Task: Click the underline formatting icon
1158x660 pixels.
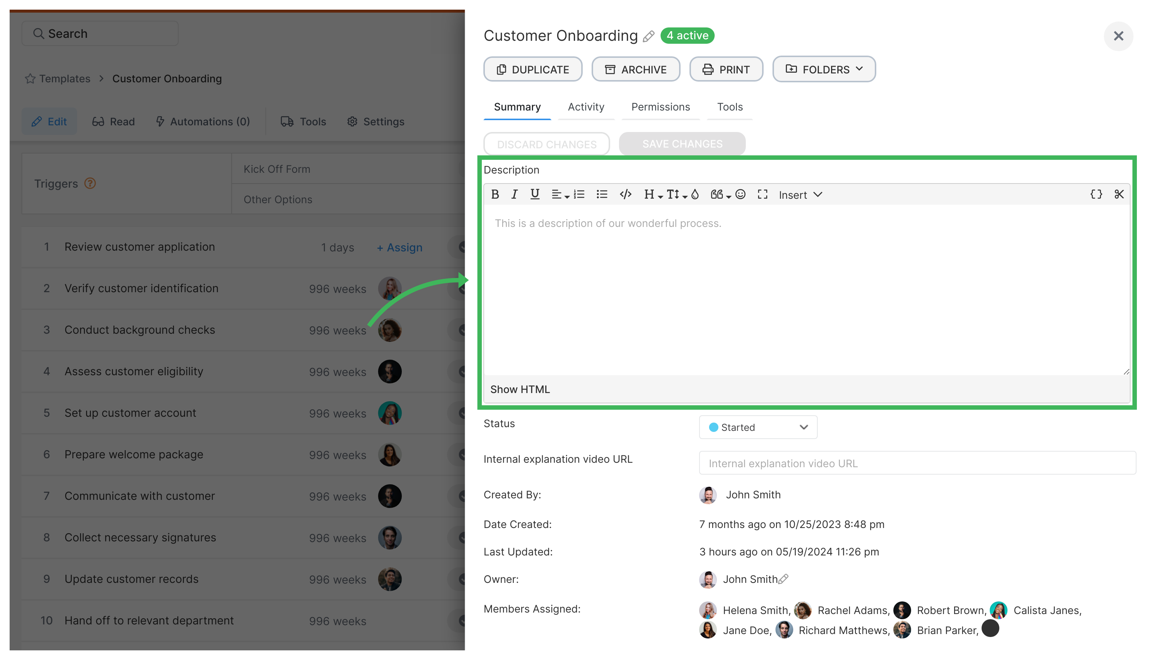Action: (x=535, y=194)
